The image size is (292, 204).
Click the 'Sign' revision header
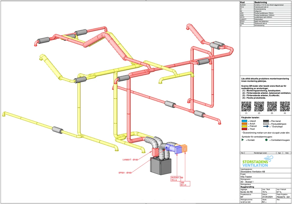tap(279, 153)
